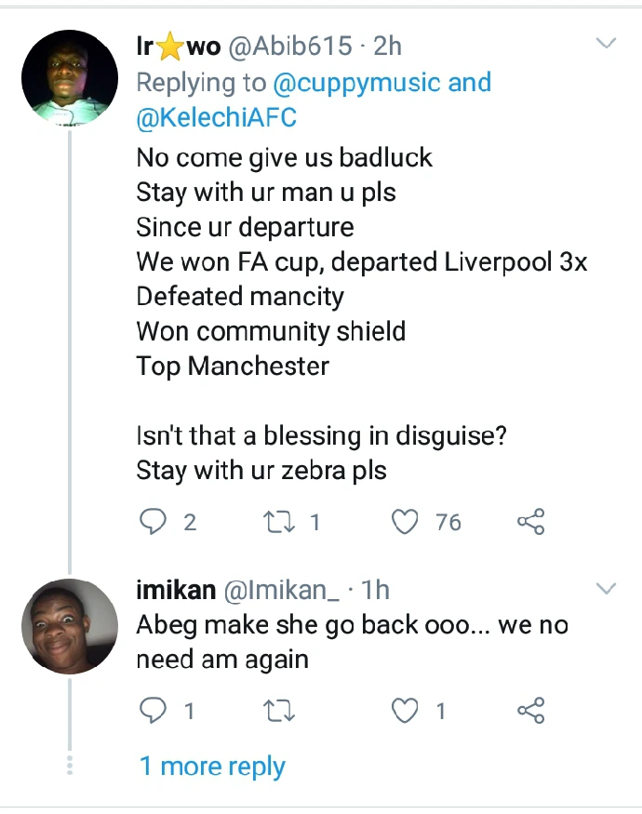642x814 pixels.
Task: Open options chevron on imikan's tweet
Action: (x=606, y=588)
